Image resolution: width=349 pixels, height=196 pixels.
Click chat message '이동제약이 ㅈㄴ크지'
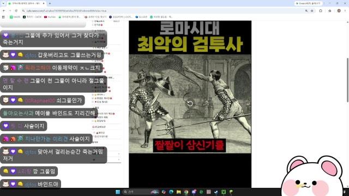coord(76,68)
